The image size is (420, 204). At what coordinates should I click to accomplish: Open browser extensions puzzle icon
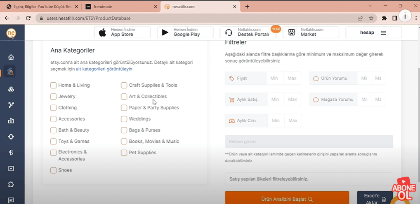click(x=385, y=18)
